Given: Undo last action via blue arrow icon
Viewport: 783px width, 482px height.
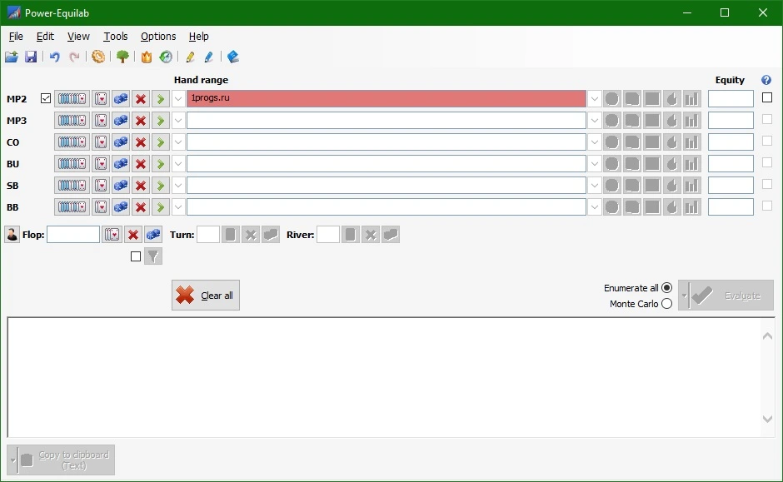Looking at the screenshot, I should (54, 57).
